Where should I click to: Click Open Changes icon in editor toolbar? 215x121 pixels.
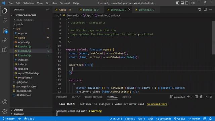tap(200, 10)
